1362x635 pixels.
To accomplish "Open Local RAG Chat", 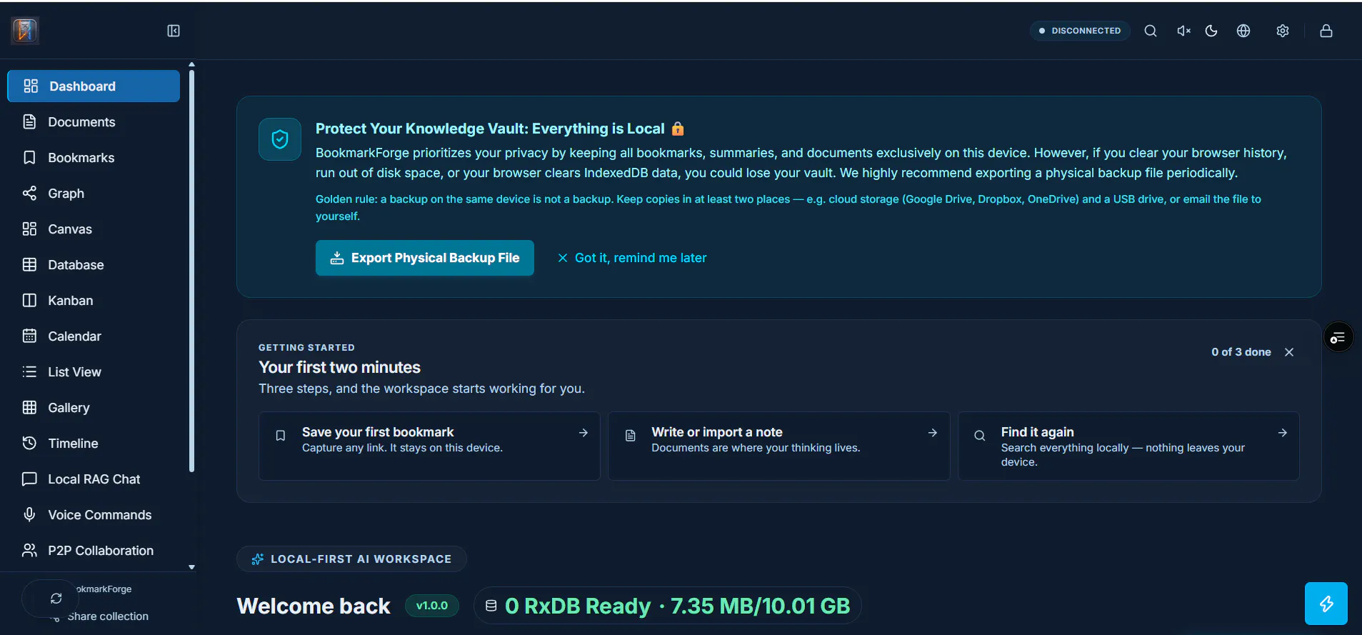I will click(x=94, y=479).
